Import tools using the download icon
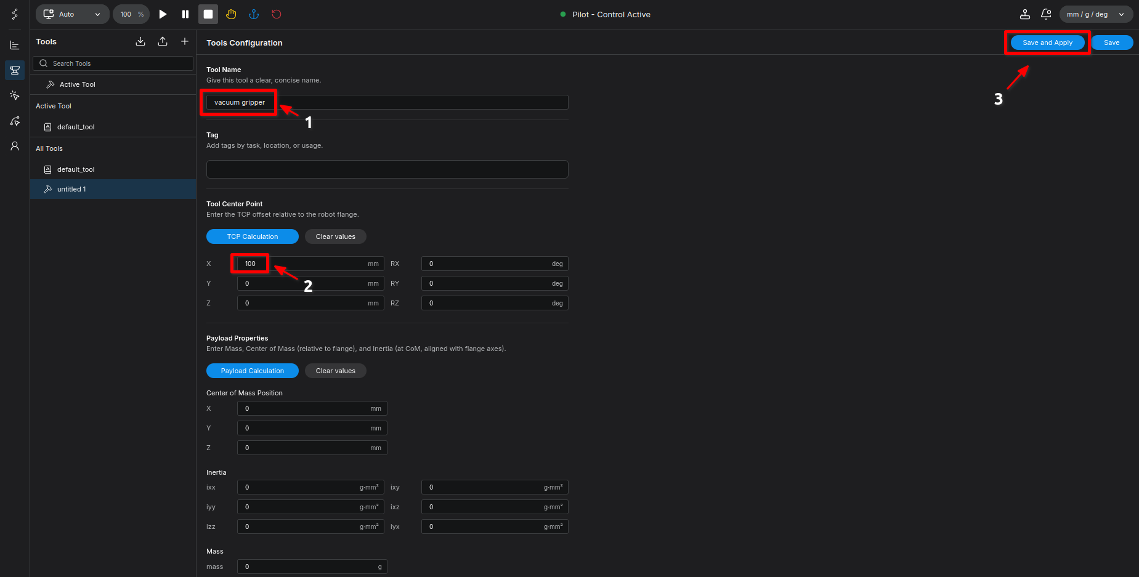This screenshot has height=577, width=1139. coord(140,41)
